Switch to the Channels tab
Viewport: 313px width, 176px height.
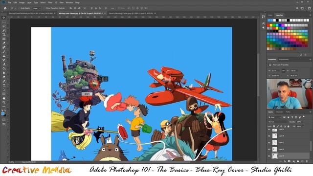279,112
